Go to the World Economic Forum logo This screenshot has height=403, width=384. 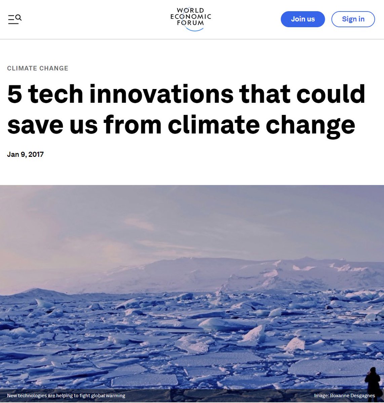(191, 19)
